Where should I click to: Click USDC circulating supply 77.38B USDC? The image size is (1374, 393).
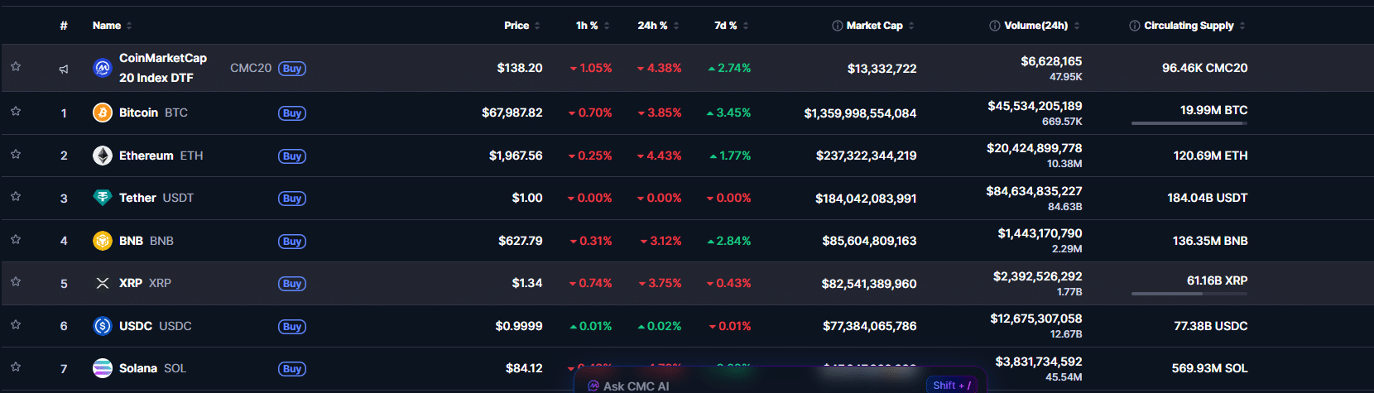coord(1211,326)
